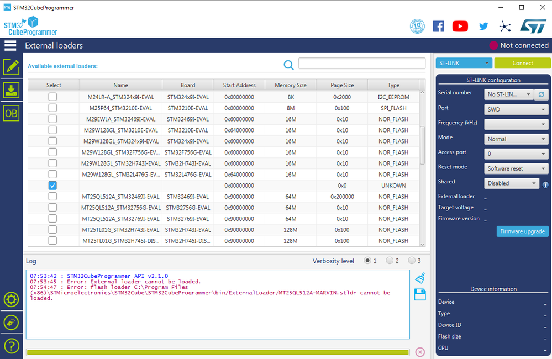Open the YouTube link icon
Image resolution: width=552 pixels, height=359 pixels.
[460, 27]
